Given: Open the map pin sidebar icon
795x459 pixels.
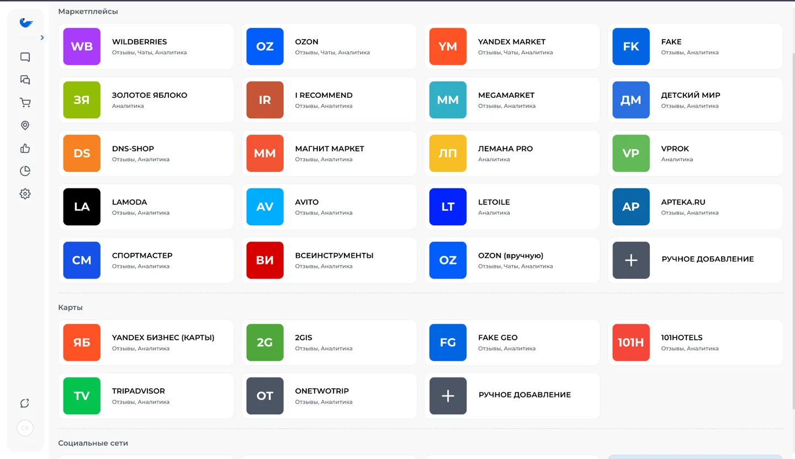Looking at the screenshot, I should pos(25,125).
